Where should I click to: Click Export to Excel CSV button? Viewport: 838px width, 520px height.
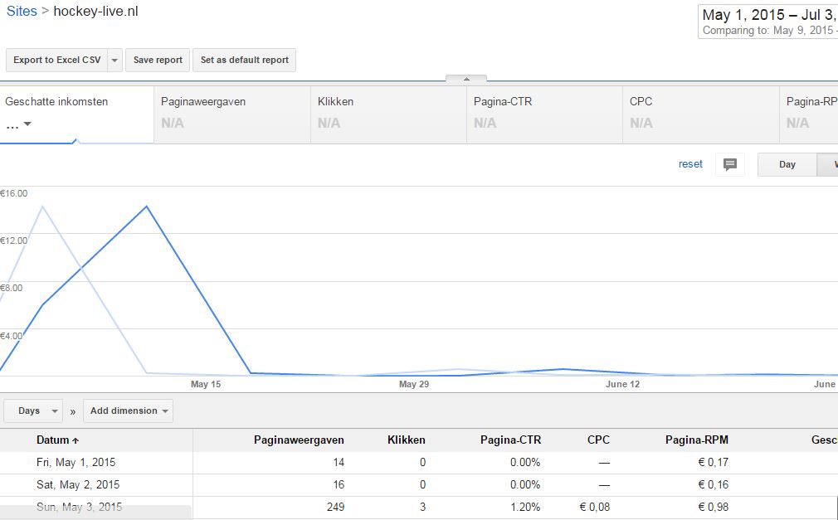point(57,60)
